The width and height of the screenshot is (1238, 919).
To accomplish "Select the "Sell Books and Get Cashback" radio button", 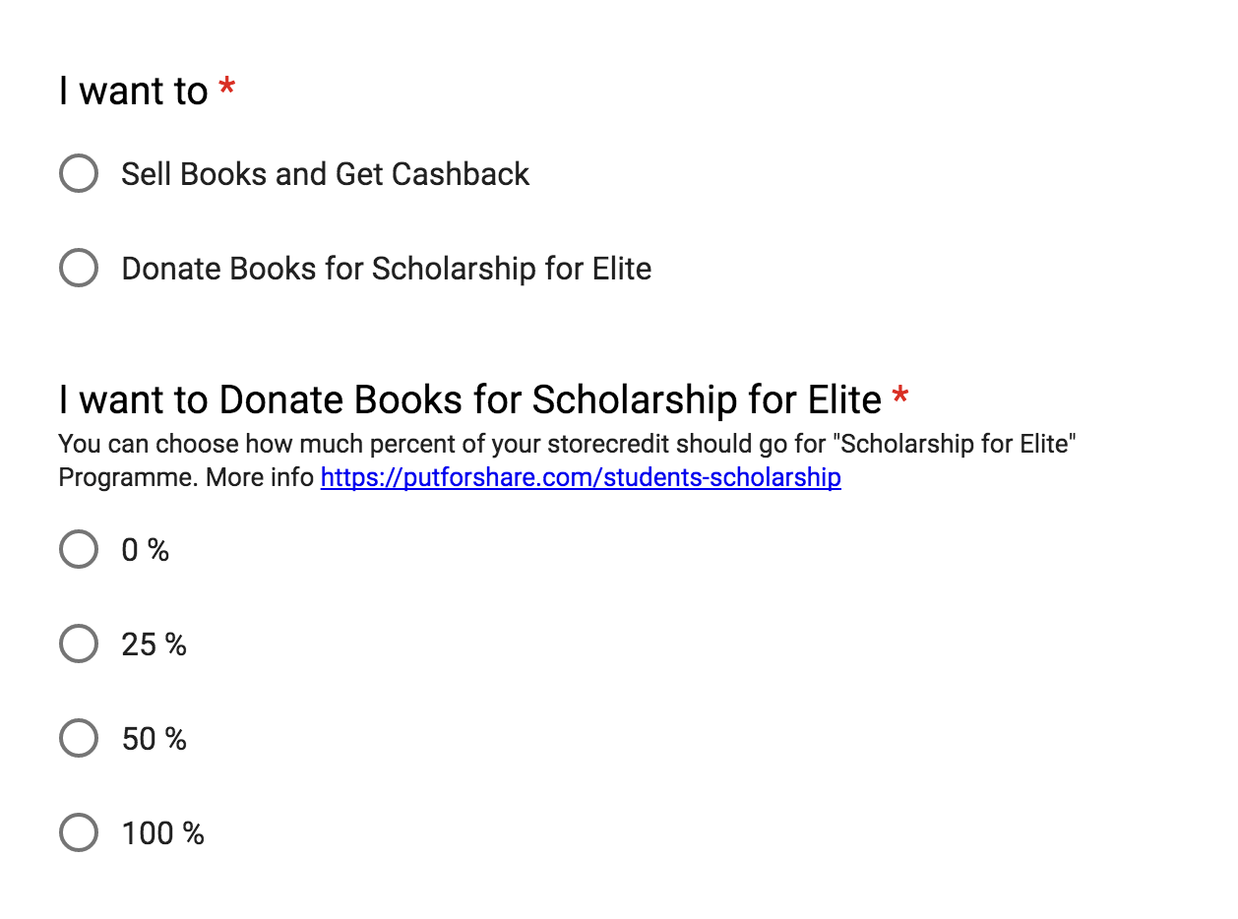I will pos(78,173).
